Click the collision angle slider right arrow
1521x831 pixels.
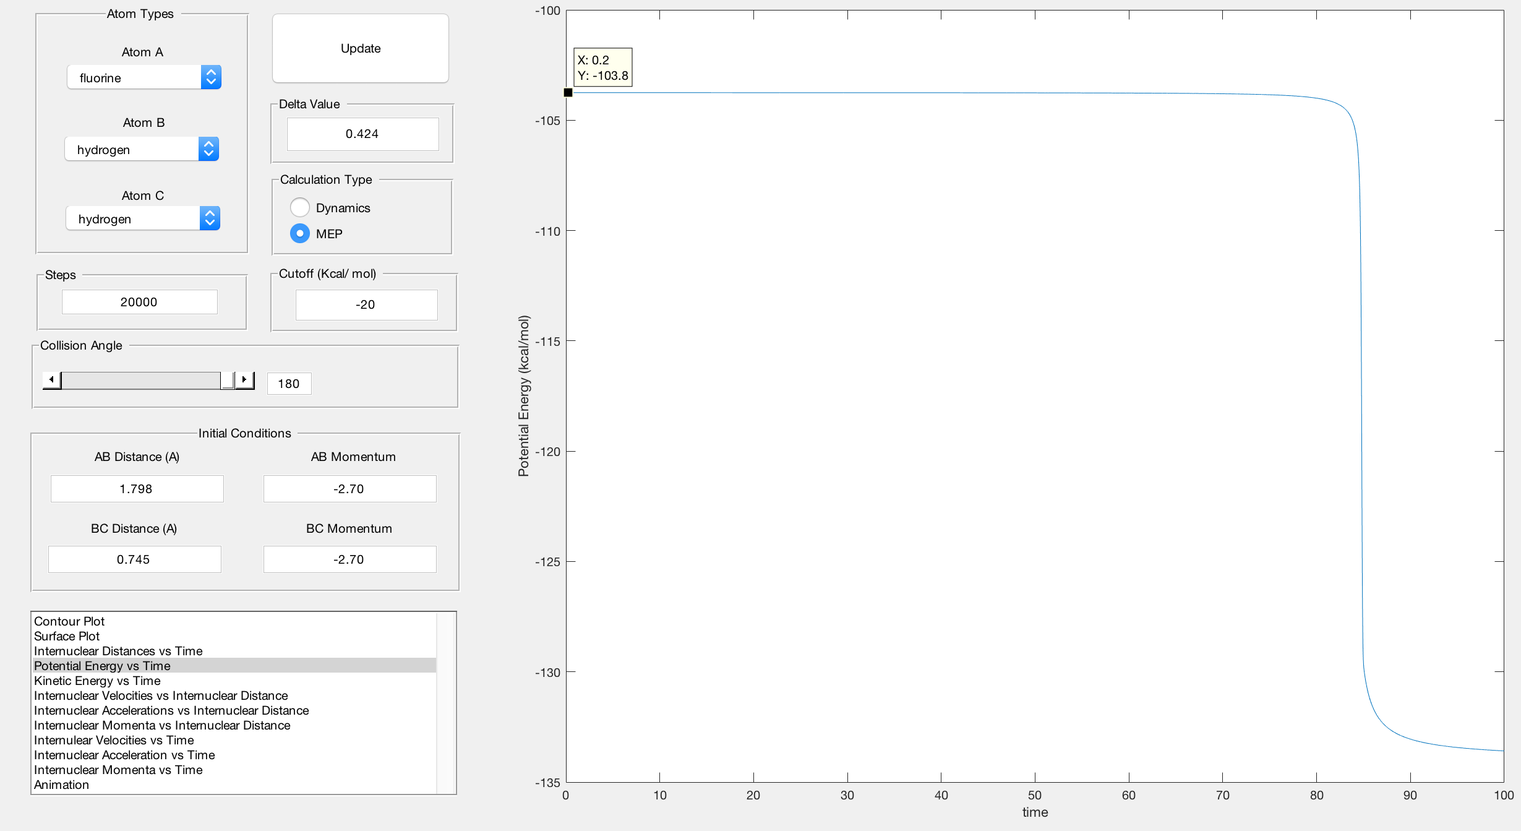point(245,379)
